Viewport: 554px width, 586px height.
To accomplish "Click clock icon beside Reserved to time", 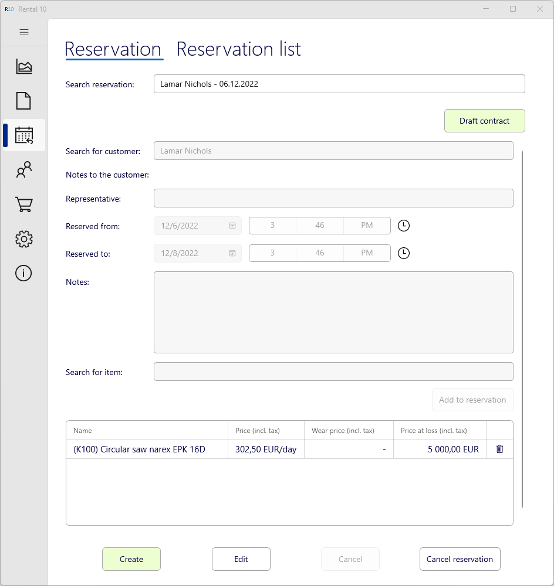I will 404,253.
